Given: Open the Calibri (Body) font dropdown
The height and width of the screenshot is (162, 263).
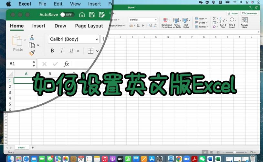Looking at the screenshot, I should pyautogui.click(x=97, y=39).
